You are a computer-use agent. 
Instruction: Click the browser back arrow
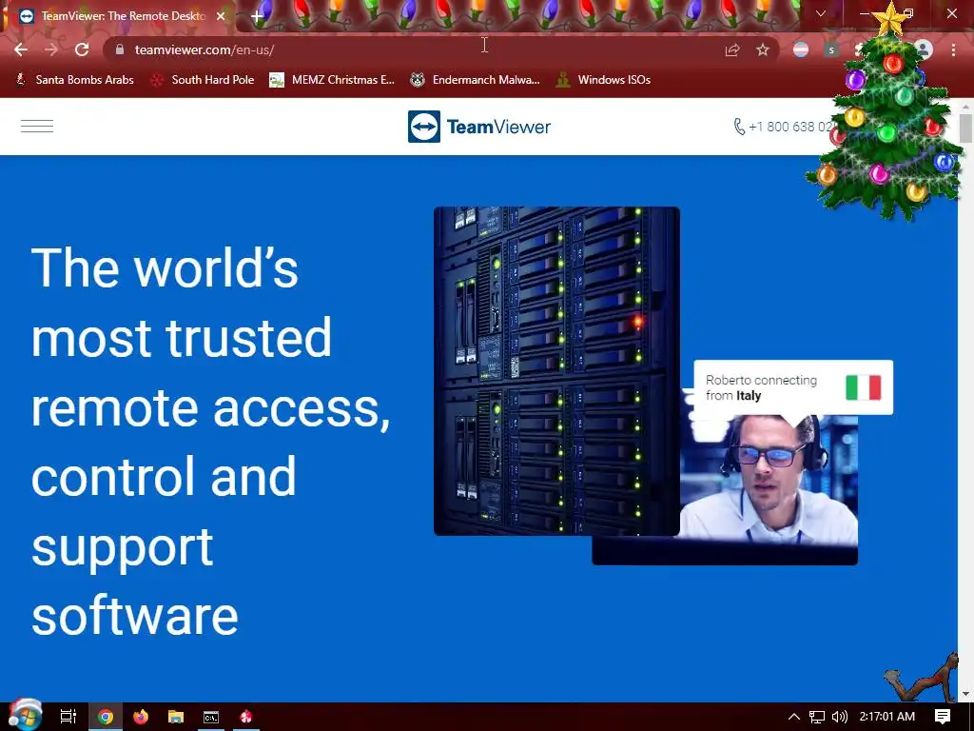coord(21,49)
